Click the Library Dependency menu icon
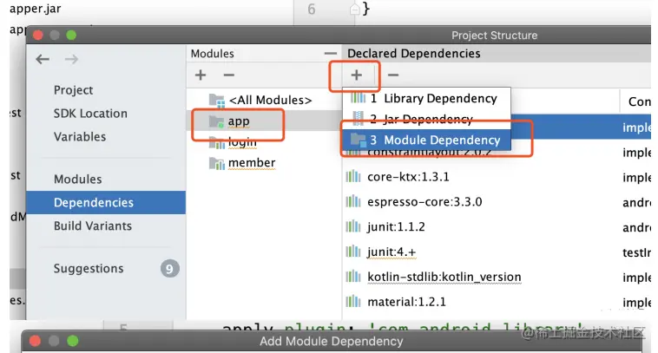658x353 pixels. tap(358, 98)
